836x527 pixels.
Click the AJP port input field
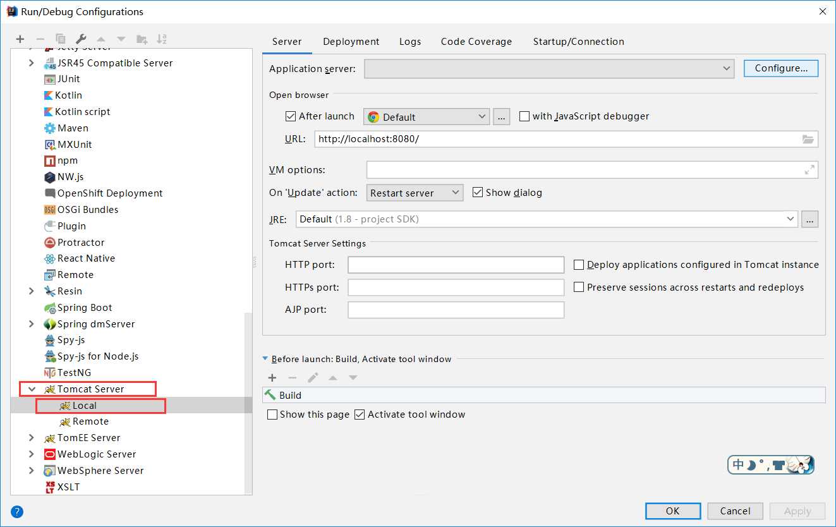(456, 310)
